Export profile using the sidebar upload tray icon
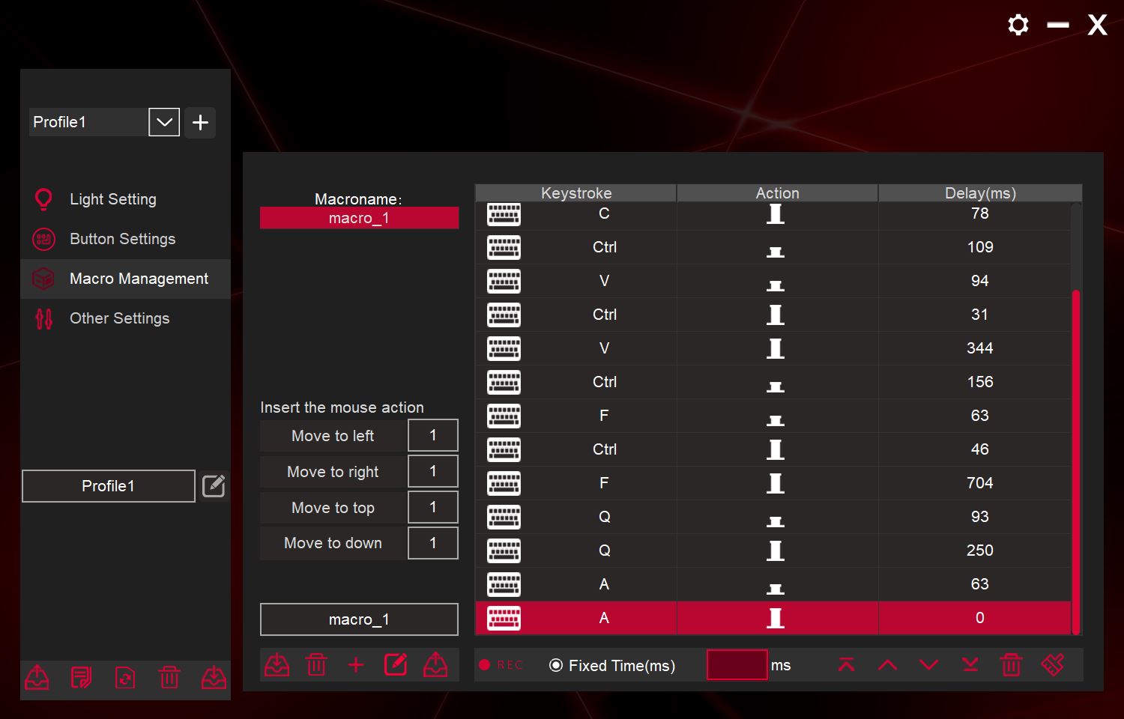 pyautogui.click(x=37, y=678)
